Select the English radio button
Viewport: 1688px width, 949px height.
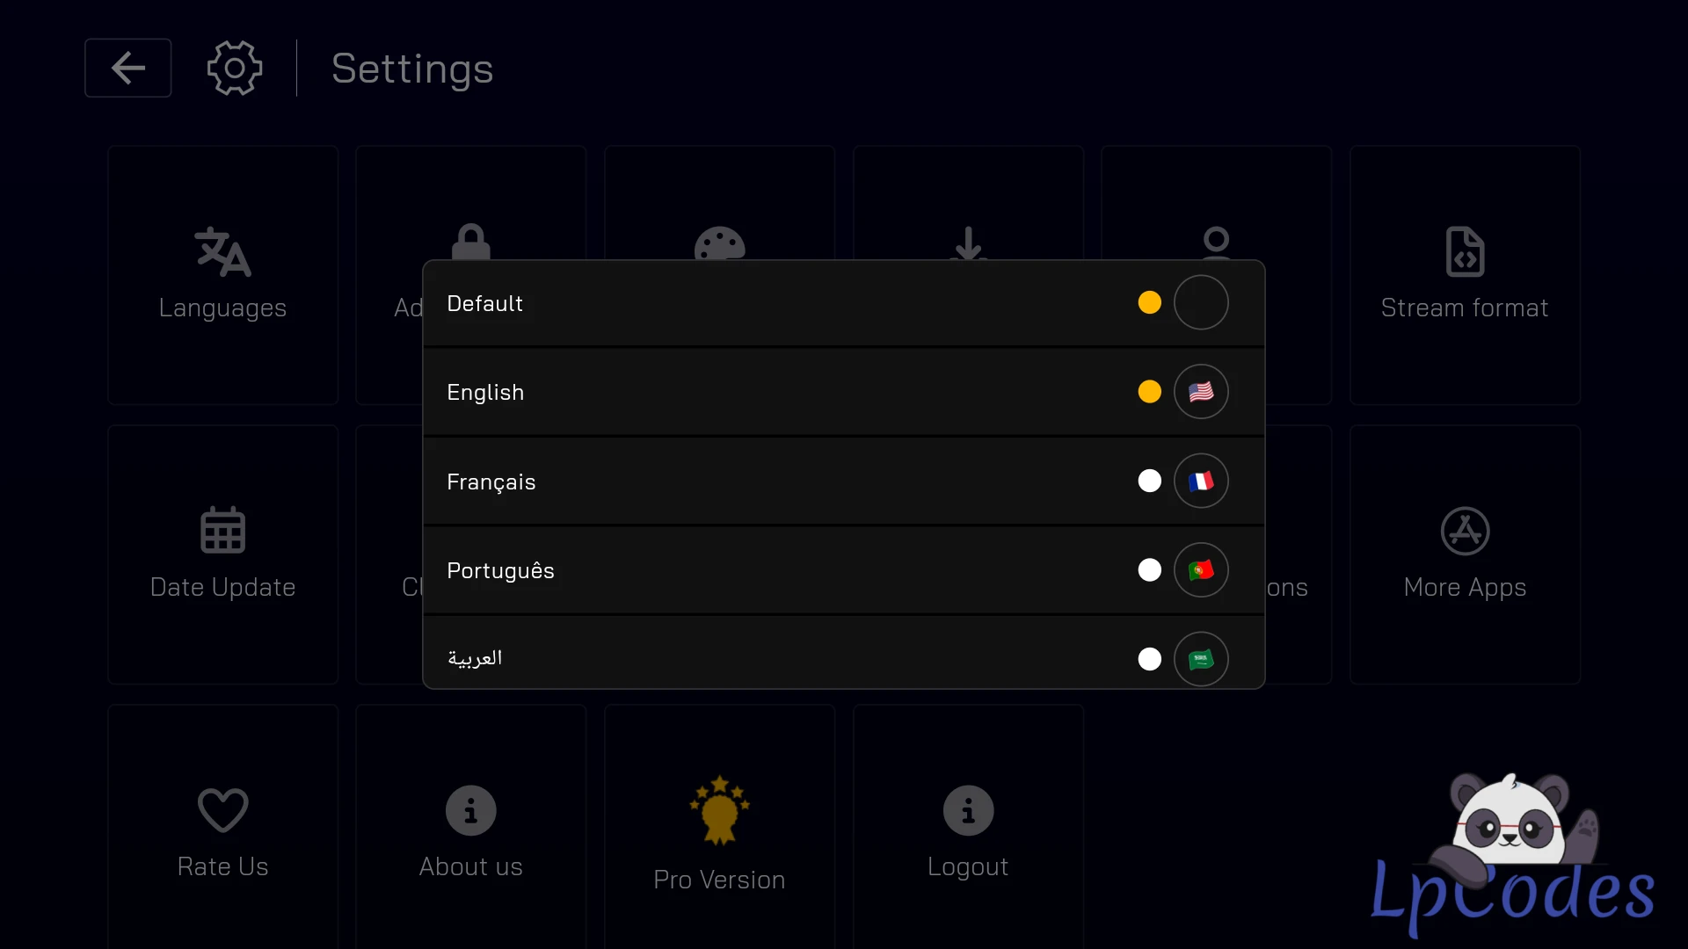tap(1149, 392)
